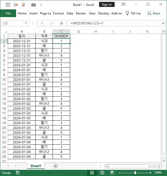Switch to the Insert tab
Viewport: 167px width, 176px height.
33,13
